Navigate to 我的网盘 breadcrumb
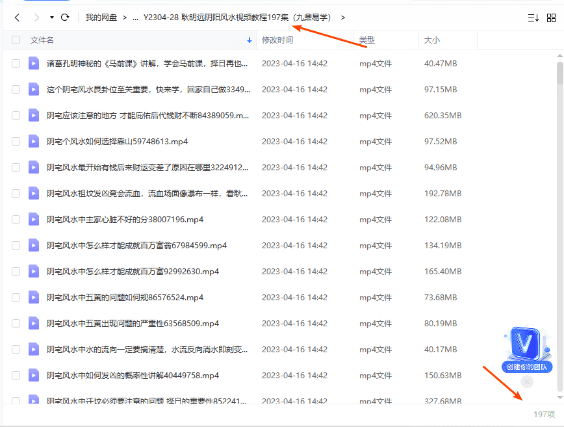This screenshot has width=564, height=427. [x=101, y=18]
